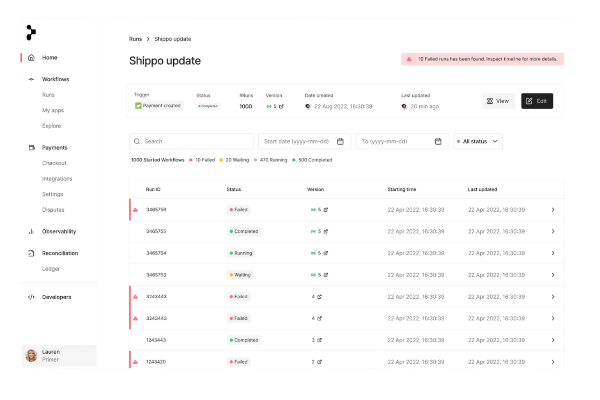
Task: Click the Workflows node icon
Action: click(31, 79)
